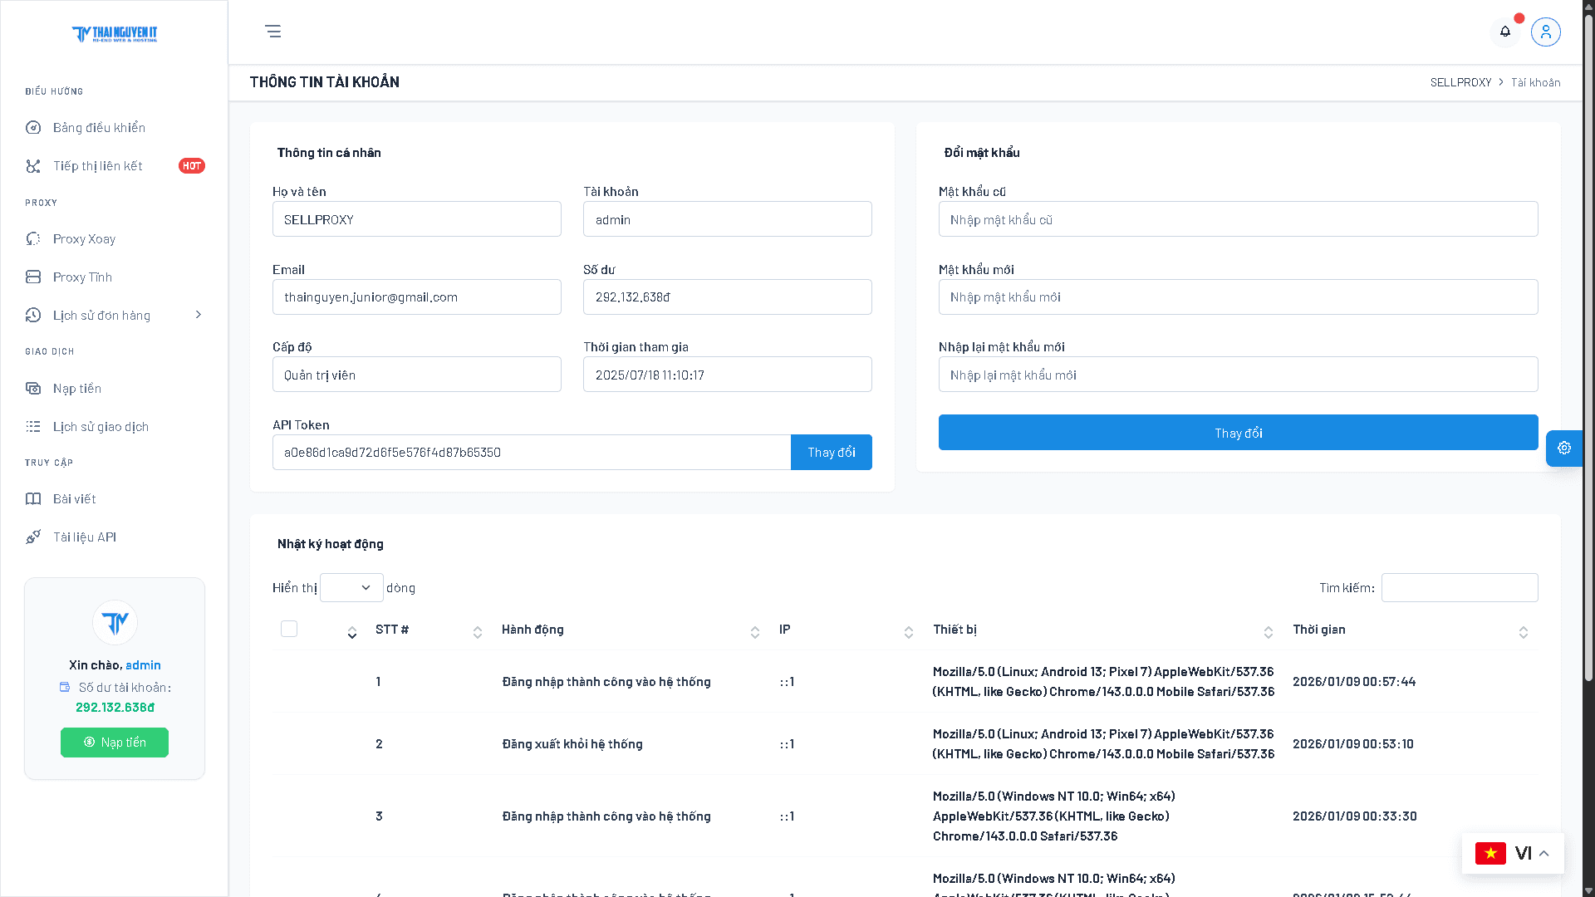Image resolution: width=1595 pixels, height=897 pixels.
Task: Click the Thai Nguyen IT logo
Action: tap(115, 34)
